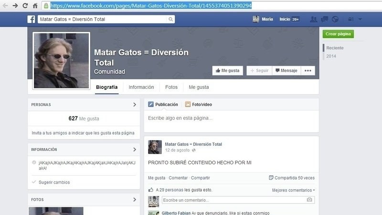382x215 pixels.
Task: Click the Escribe un comentario field
Action: (233, 200)
